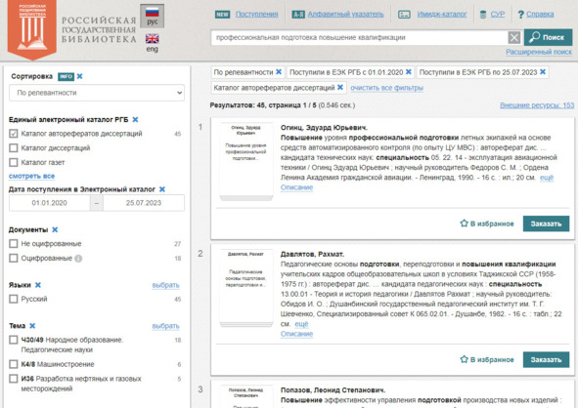Order the Давлятов record with Заказать
Image resolution: width=578 pixels, height=408 pixels.
(x=546, y=359)
